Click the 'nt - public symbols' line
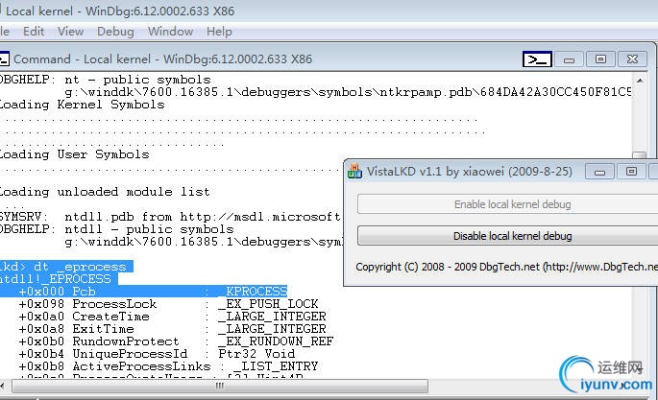658x400 pixels. [105, 80]
